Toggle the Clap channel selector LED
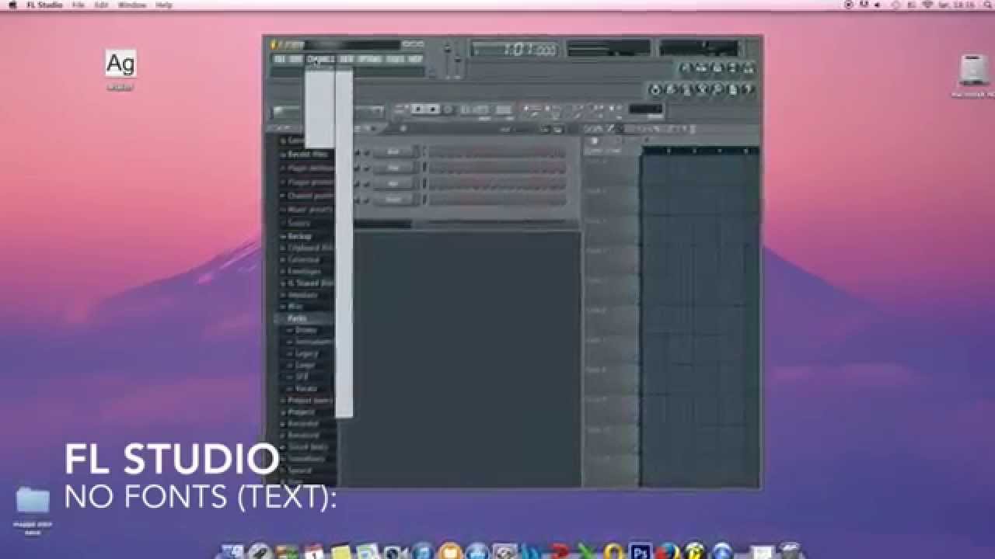Viewport: 995px width, 559px height. pos(424,168)
